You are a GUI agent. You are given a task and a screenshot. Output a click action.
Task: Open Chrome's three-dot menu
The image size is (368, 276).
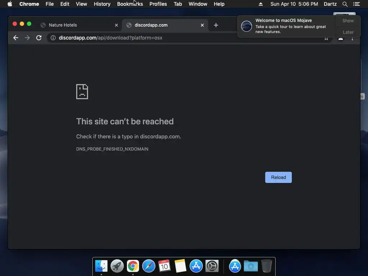pyautogui.click(x=352, y=38)
